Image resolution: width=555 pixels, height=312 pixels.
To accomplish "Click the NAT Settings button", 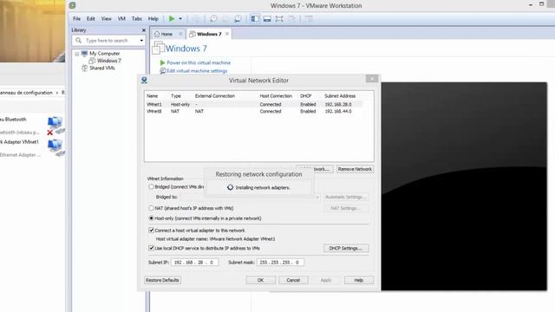I will (345, 208).
